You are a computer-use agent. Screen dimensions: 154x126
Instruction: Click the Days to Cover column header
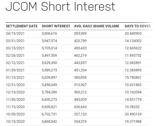click(138, 26)
